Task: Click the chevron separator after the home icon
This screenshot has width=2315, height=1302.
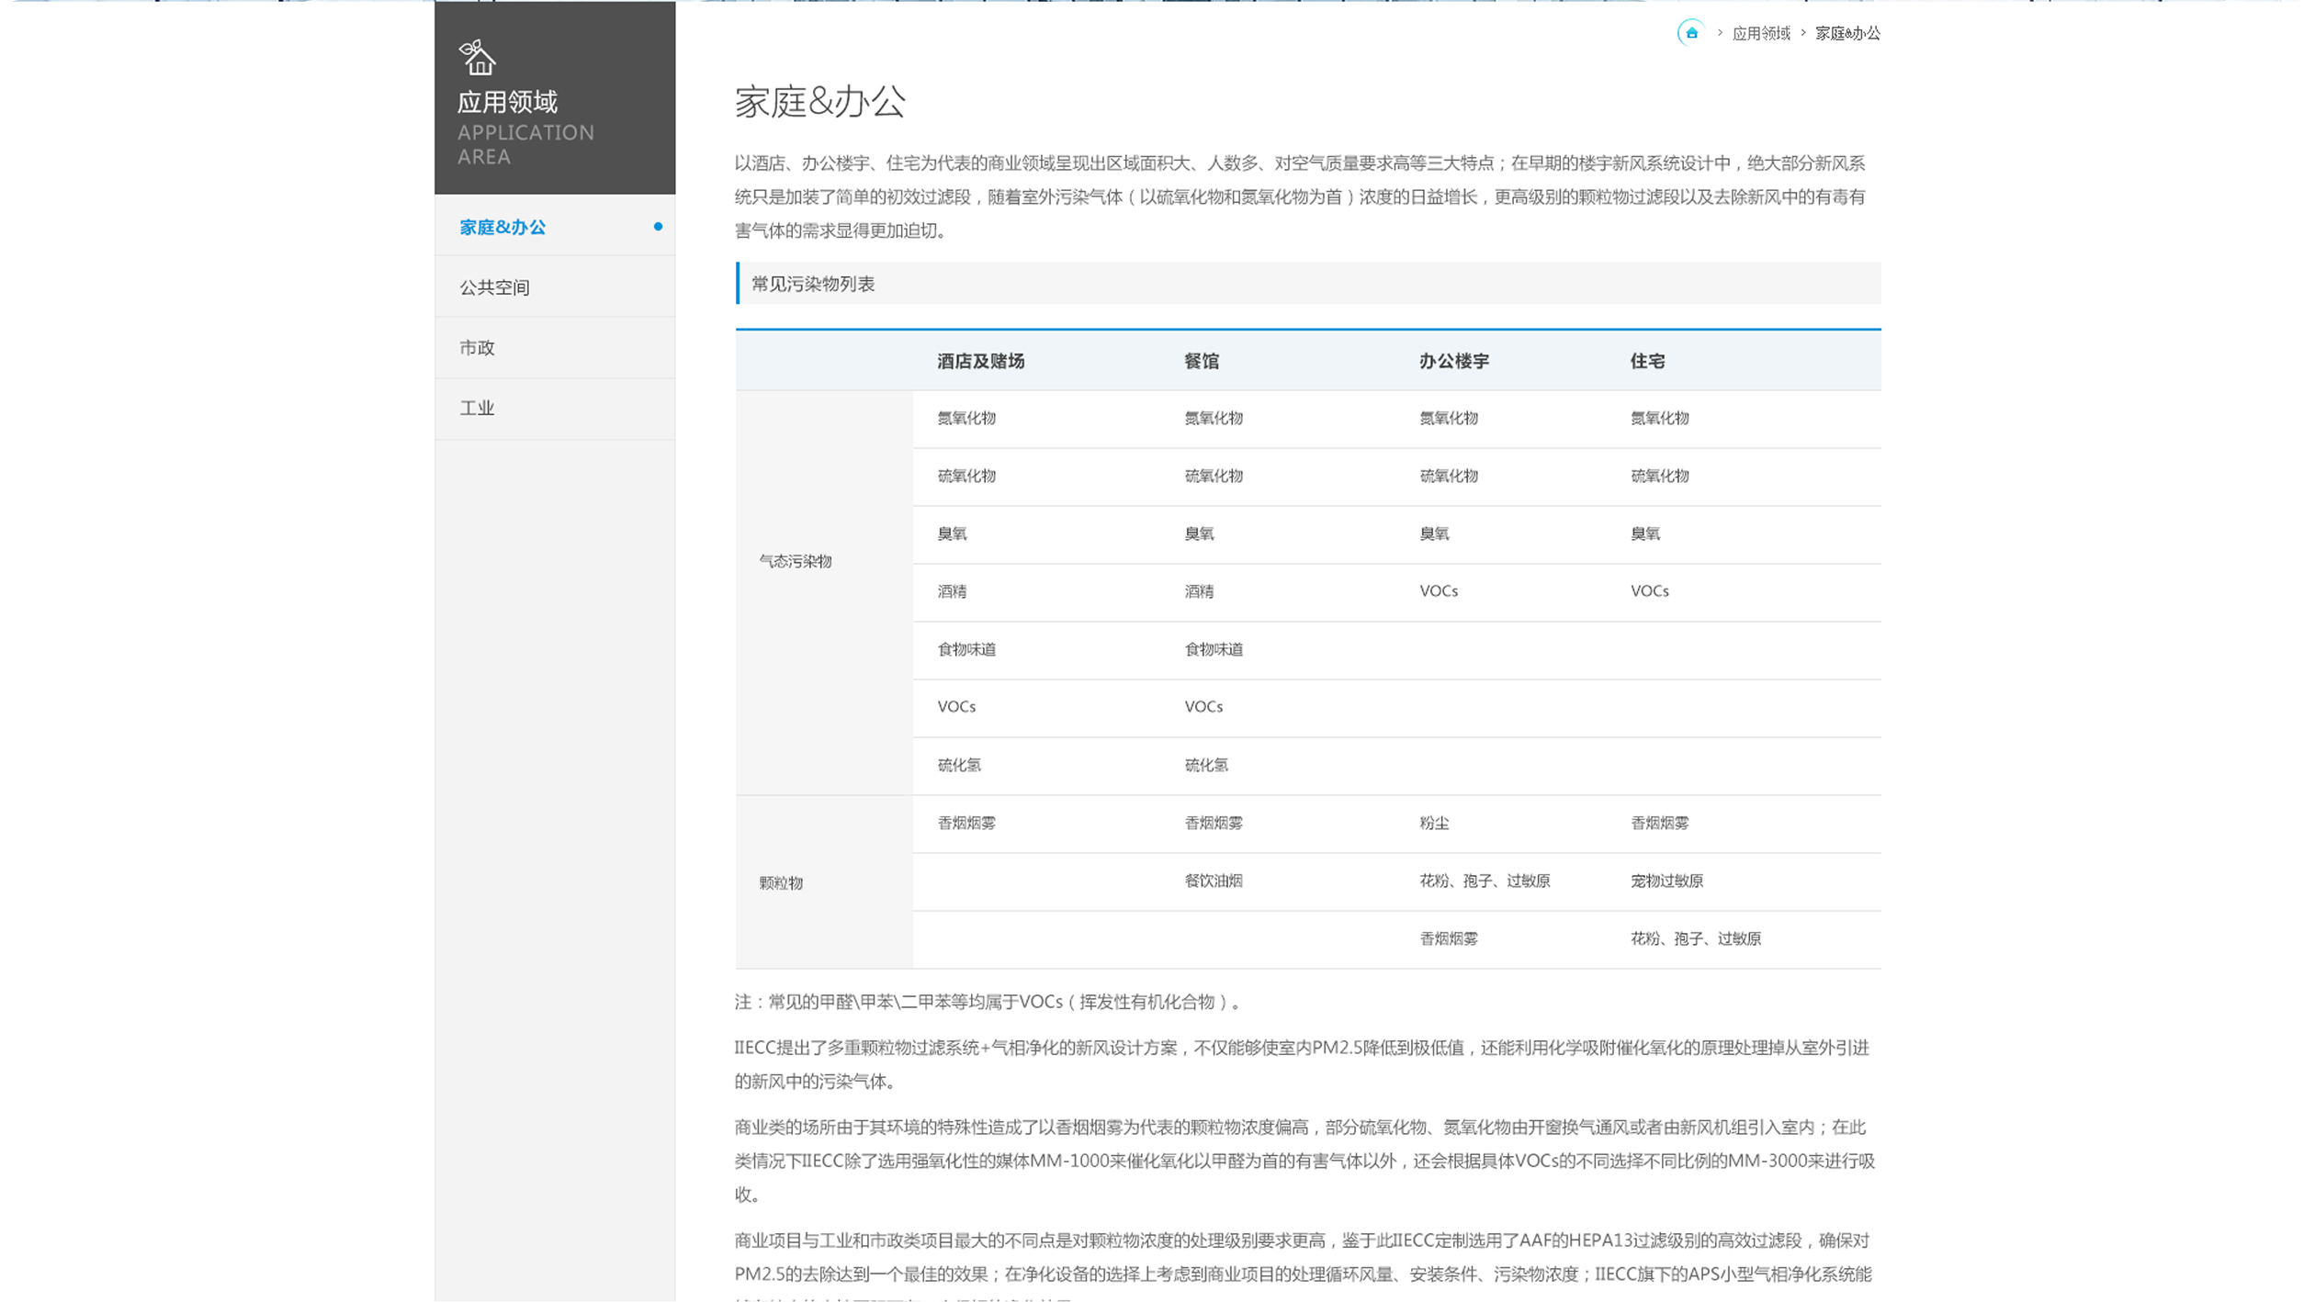Action: click(1721, 34)
